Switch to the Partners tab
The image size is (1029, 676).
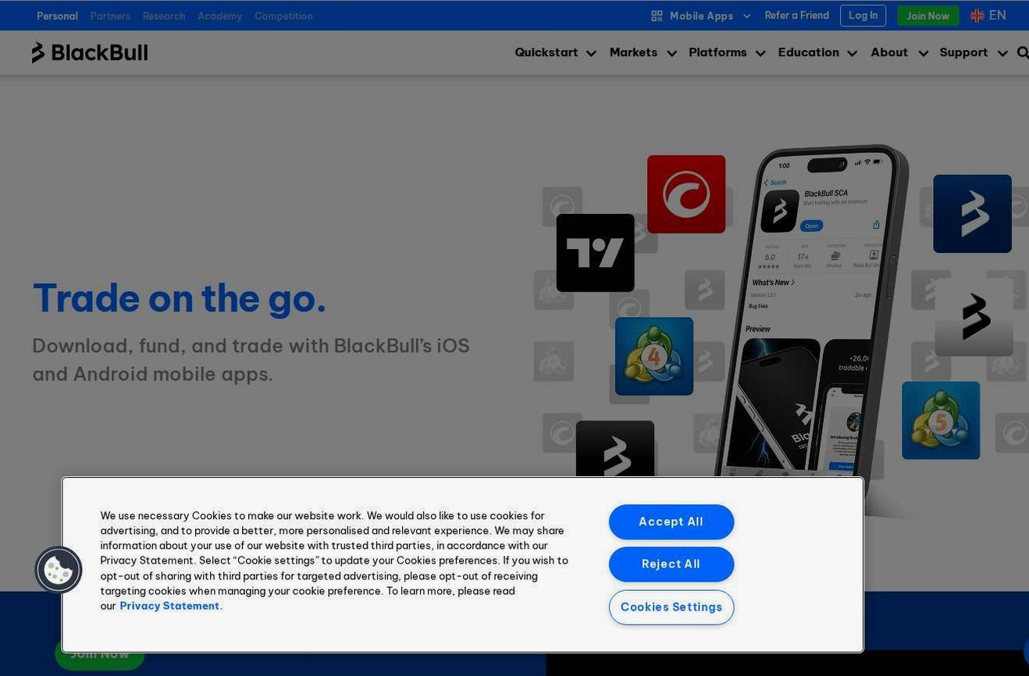pyautogui.click(x=110, y=16)
